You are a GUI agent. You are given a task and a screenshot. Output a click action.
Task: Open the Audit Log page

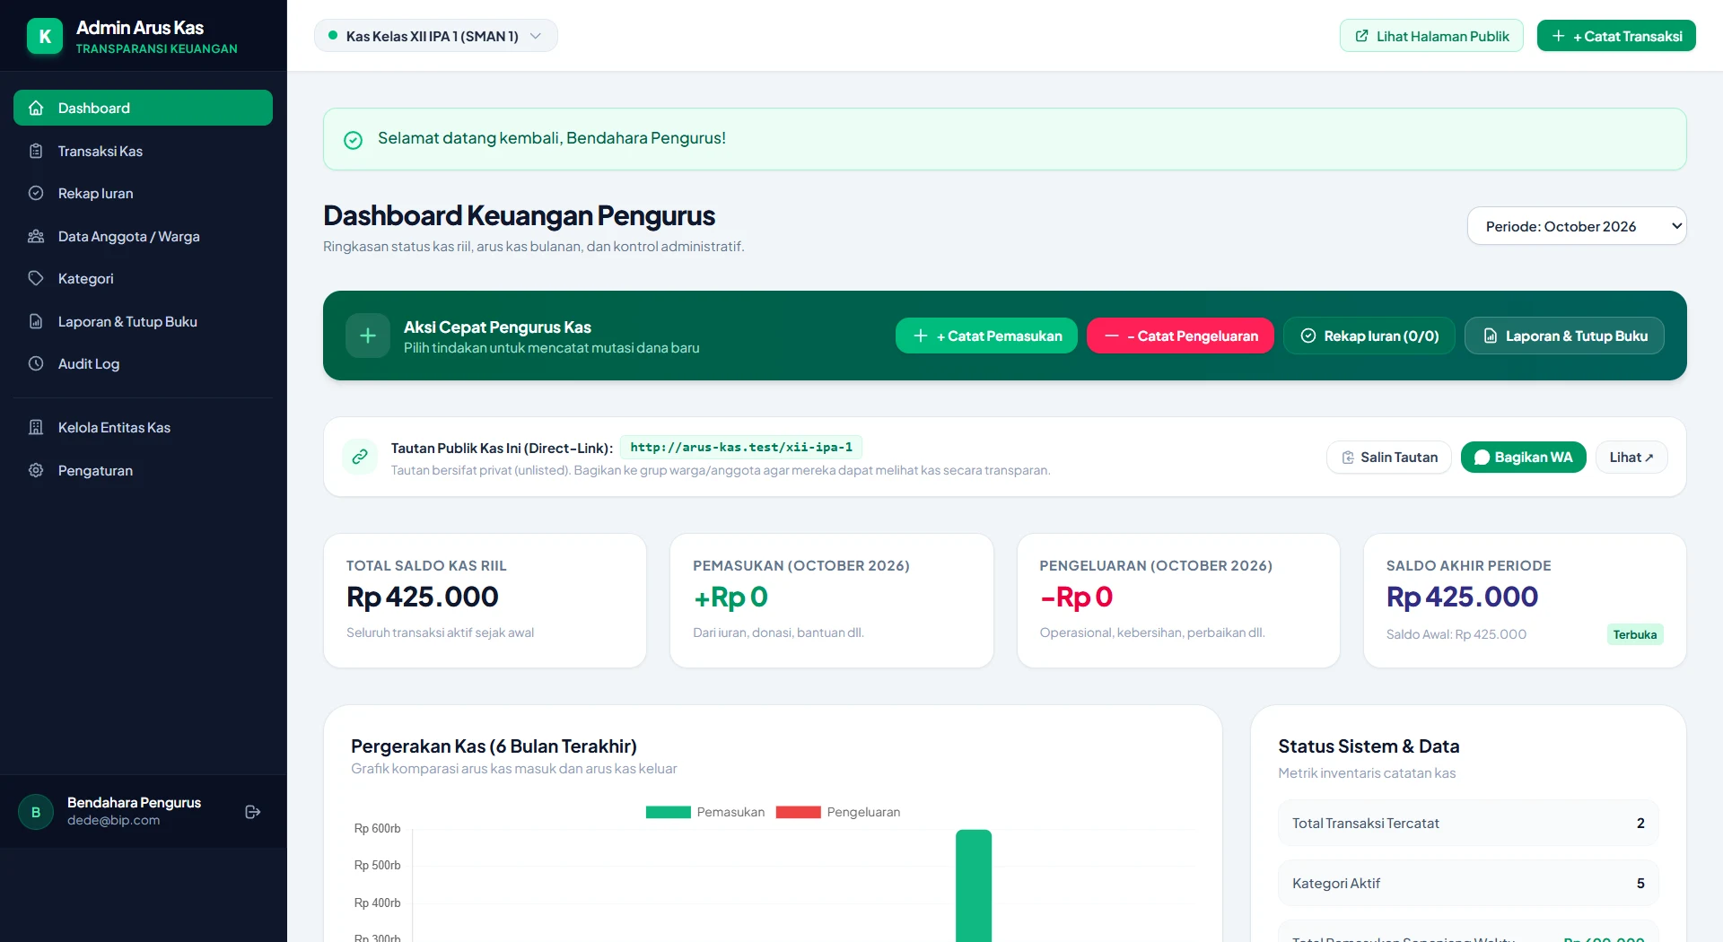coord(143,363)
